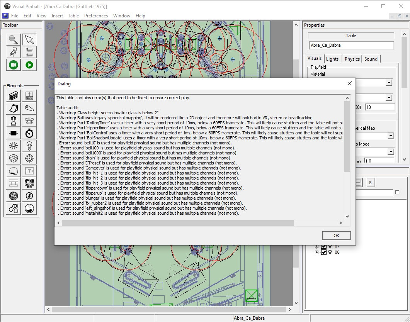Open the View menu
410x322 pixels.
point(41,16)
